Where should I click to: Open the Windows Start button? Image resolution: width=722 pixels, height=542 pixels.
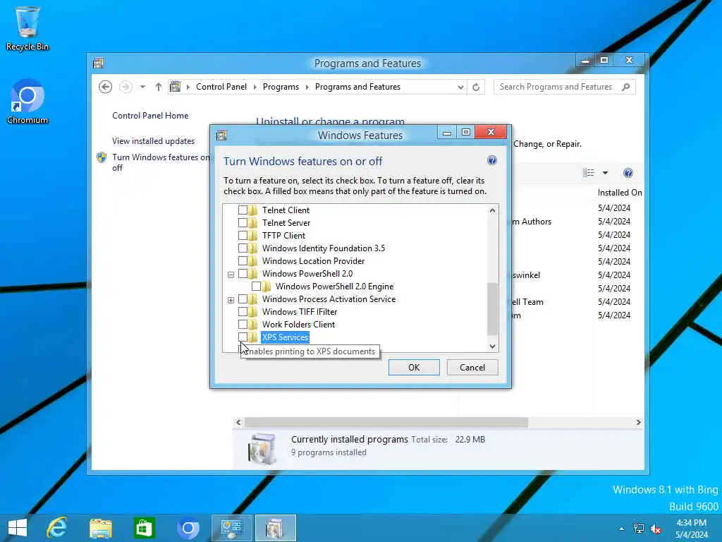[x=18, y=528]
